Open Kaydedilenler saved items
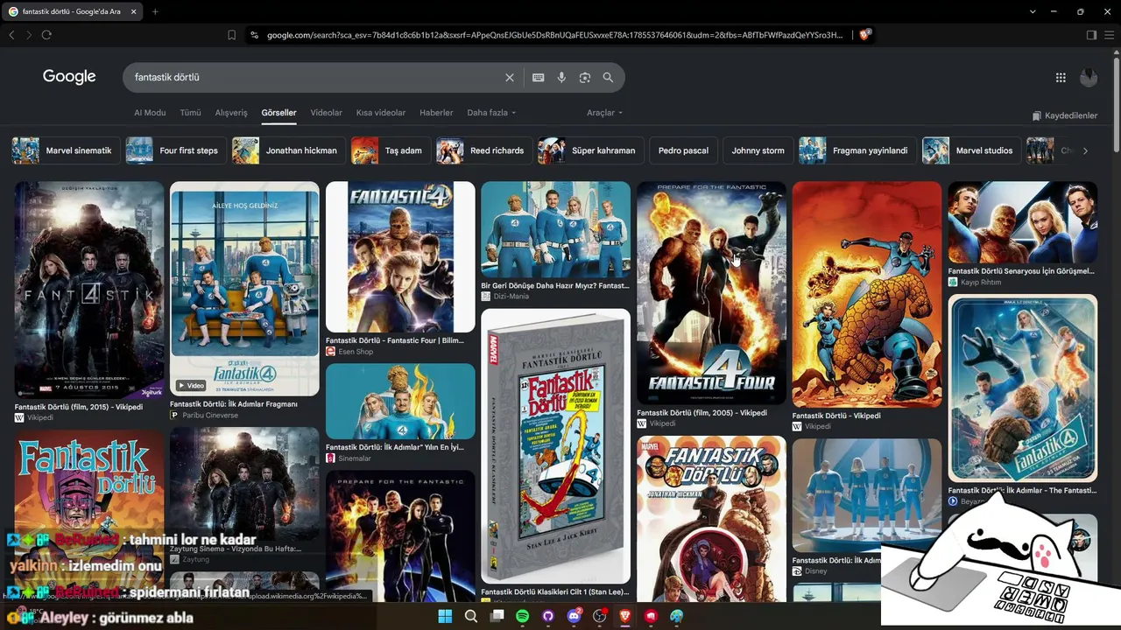The image size is (1121, 630). point(1064,115)
